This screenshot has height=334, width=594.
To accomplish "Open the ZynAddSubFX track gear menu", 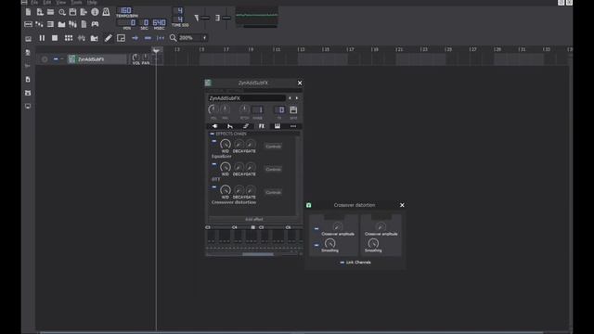I will (x=45, y=59).
